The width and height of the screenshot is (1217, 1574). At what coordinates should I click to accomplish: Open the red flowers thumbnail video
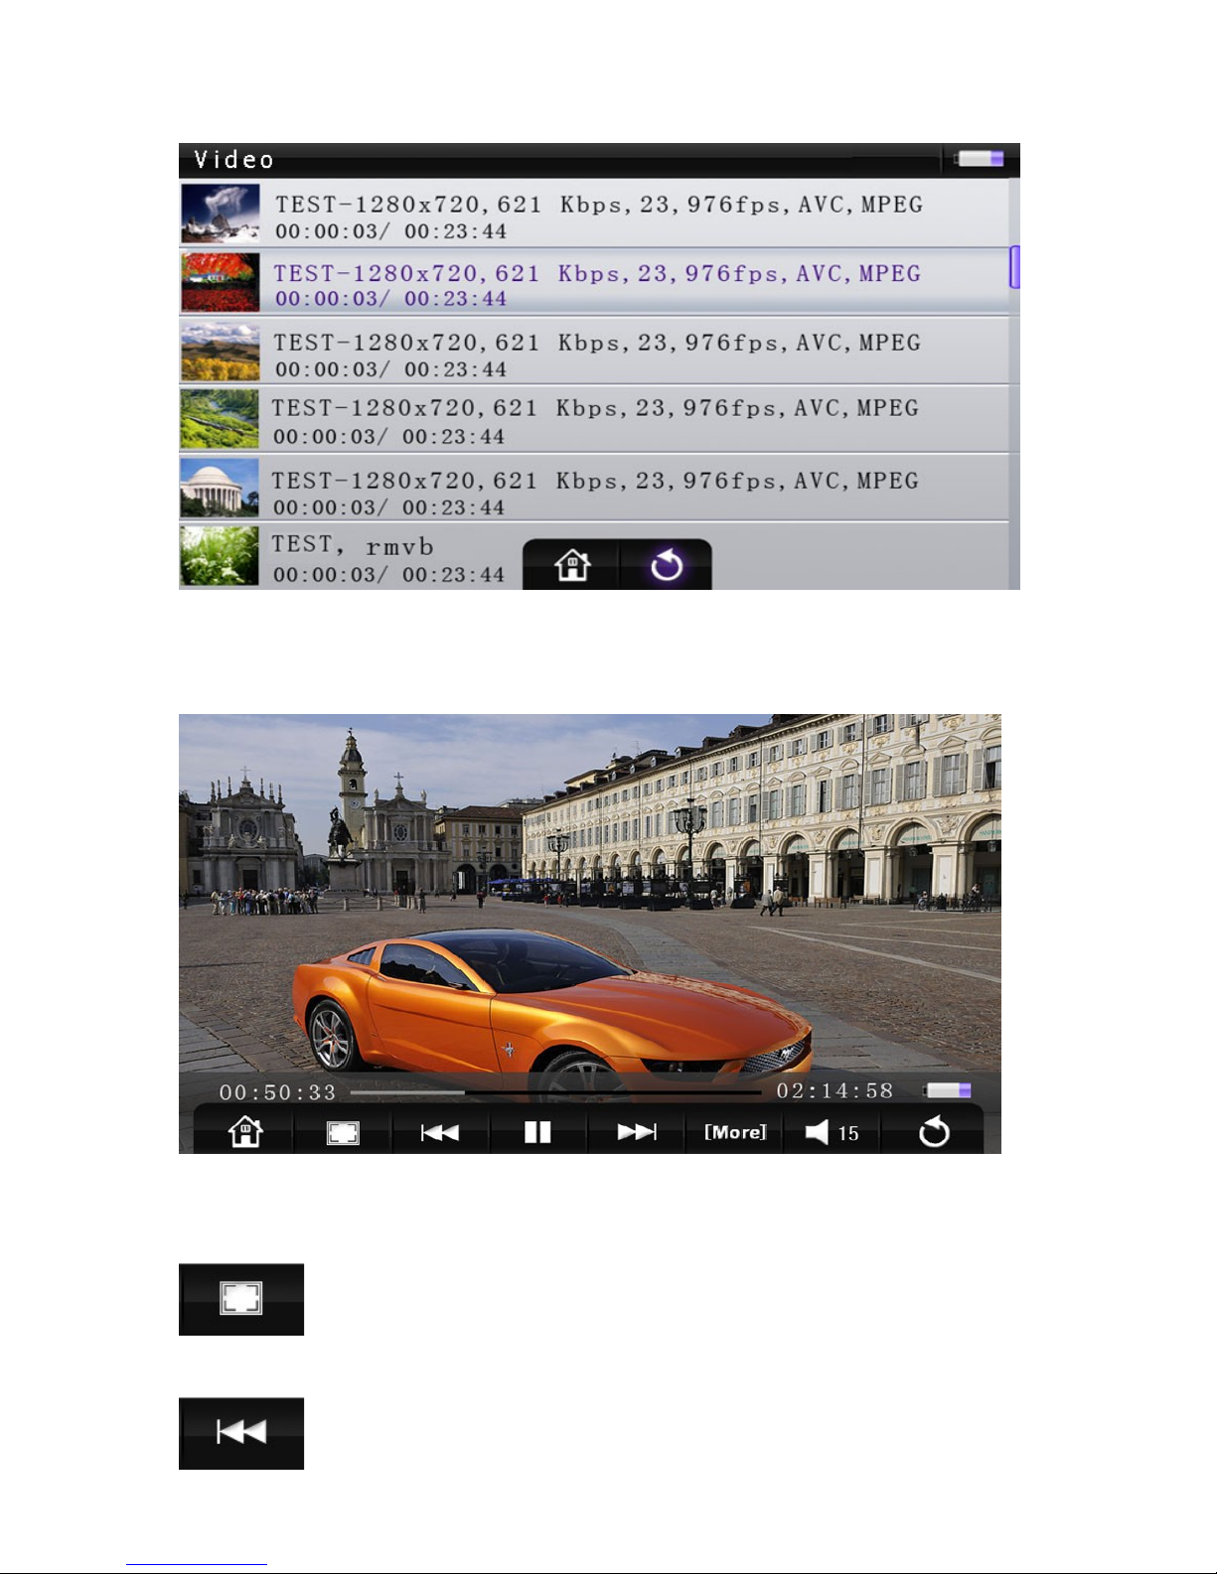[x=221, y=282]
